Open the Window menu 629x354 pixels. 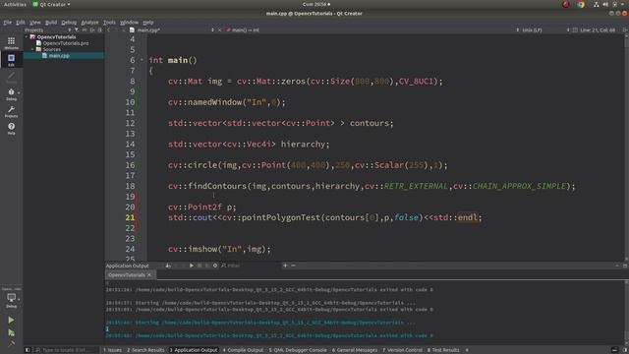(x=129, y=23)
